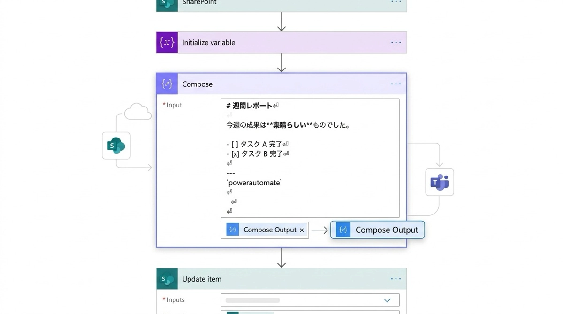563x314 pixels.
Task: Open the Update item ellipsis menu
Action: pos(396,279)
